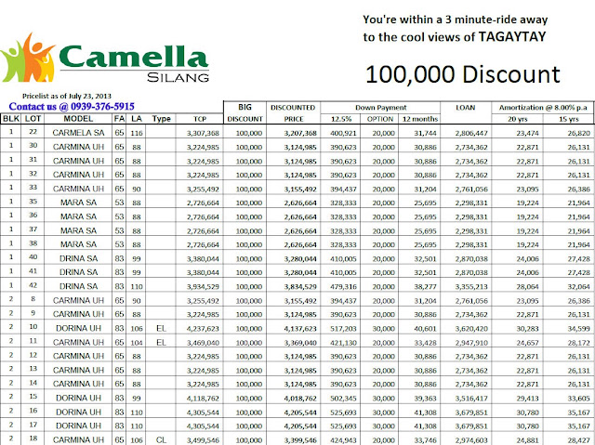The image size is (595, 445).
Task: Click lot area value 104
Action: coord(137,343)
